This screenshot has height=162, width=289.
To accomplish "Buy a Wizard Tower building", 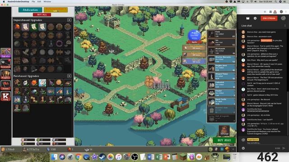I will click(x=222, y=76).
